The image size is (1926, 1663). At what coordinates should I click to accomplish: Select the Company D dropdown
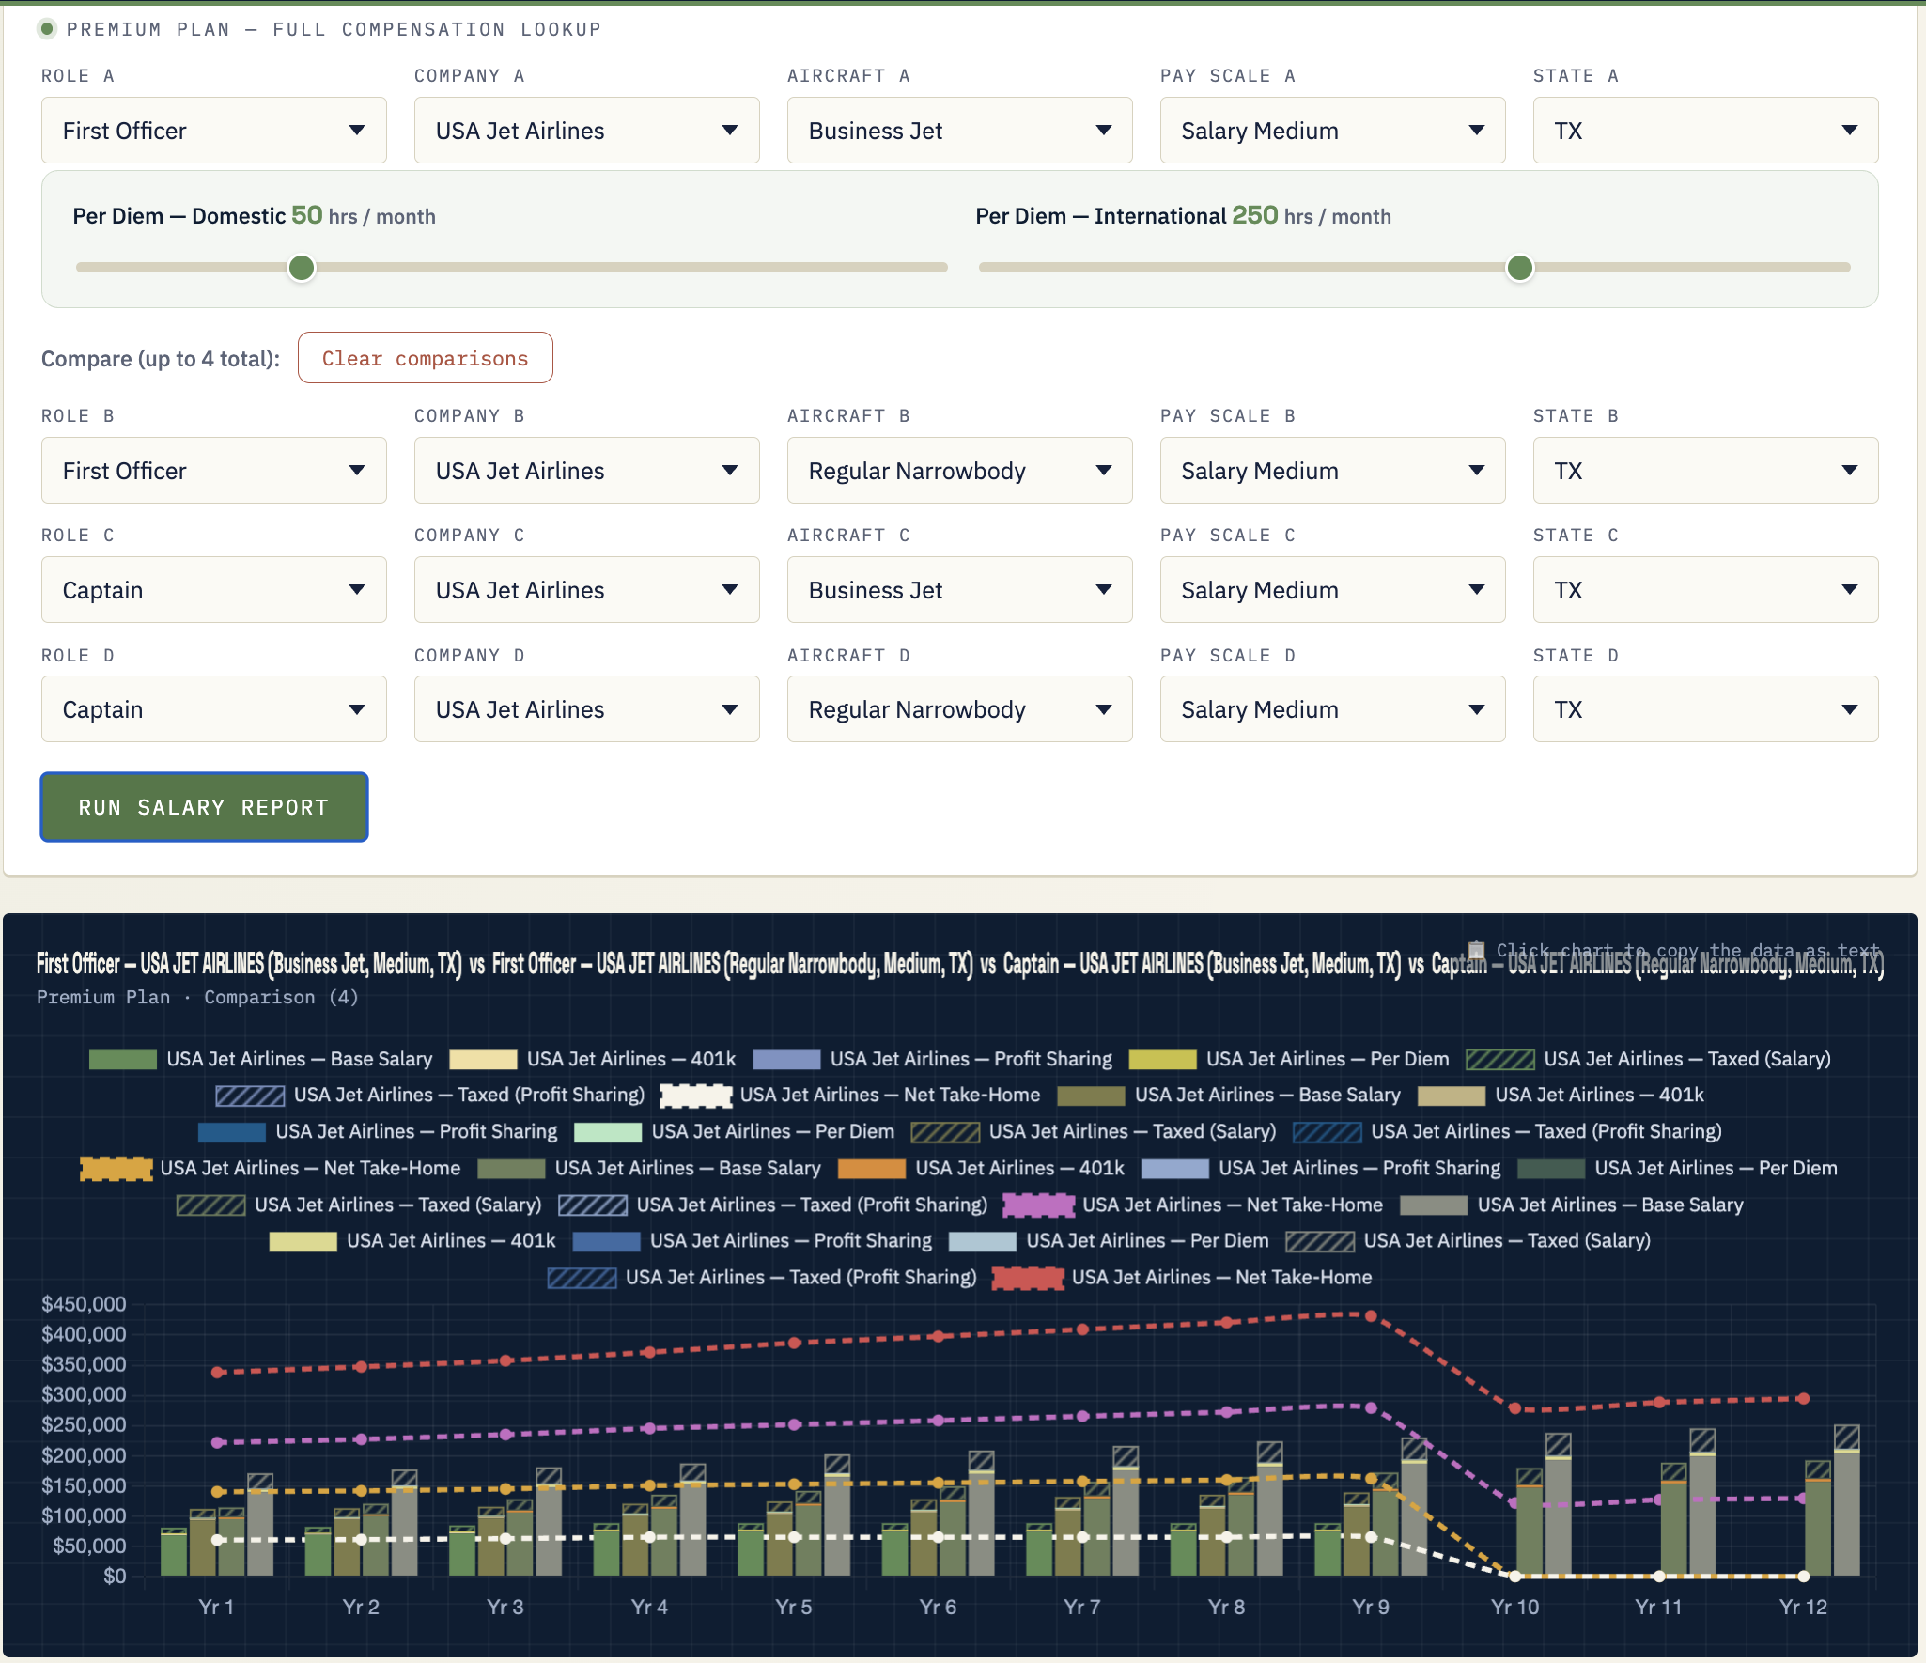587,709
